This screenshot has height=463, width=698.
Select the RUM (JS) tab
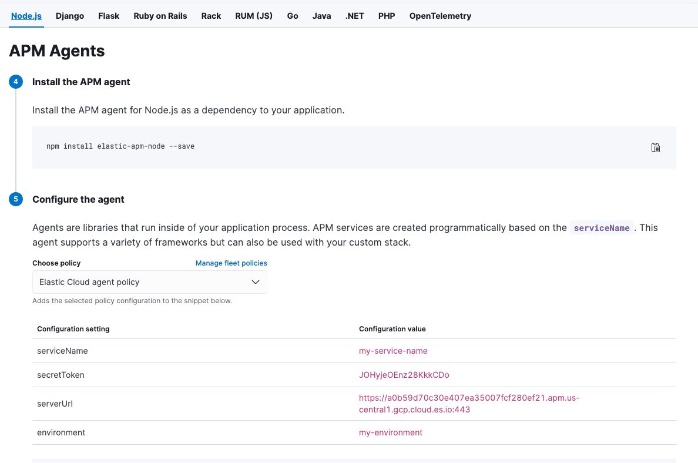coord(254,16)
